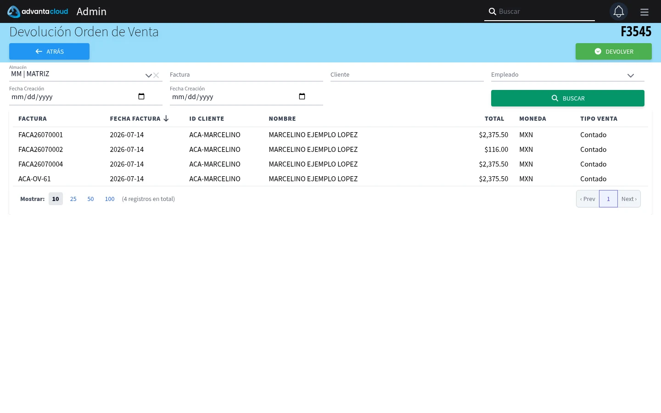Sort by TIPO VENTA column header
Image resolution: width=661 pixels, height=413 pixels.
tap(599, 118)
